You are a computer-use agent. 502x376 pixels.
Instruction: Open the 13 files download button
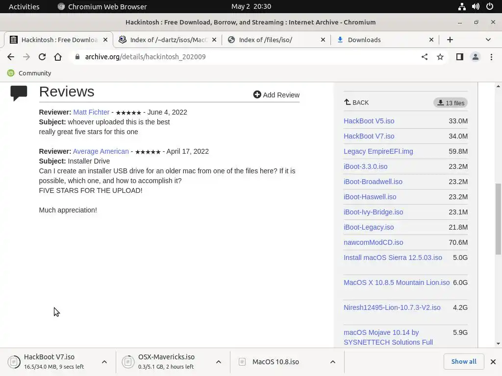pyautogui.click(x=451, y=103)
